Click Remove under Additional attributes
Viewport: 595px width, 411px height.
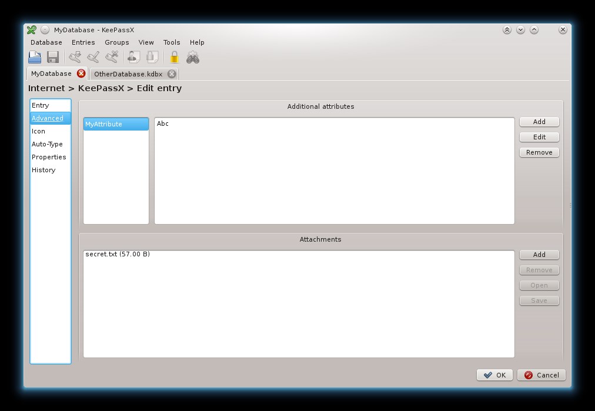(x=539, y=152)
